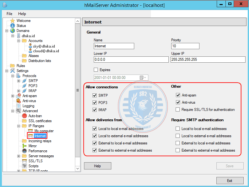Image resolution: width=249 pixels, height=187 pixels.
Task: Collapse the dhika.id tree node
Action: [13, 36]
